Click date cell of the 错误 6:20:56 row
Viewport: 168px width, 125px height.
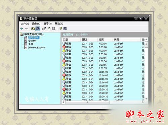click(x=87, y=61)
